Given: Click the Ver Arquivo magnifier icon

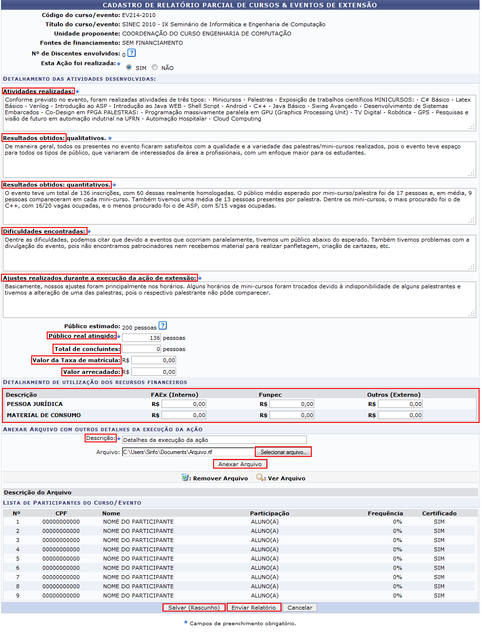Looking at the screenshot, I should (x=260, y=477).
